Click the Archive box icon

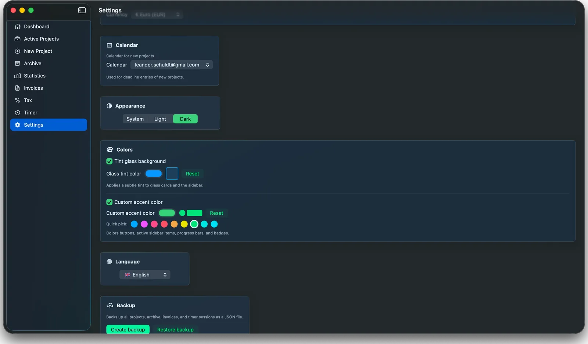tap(17, 64)
